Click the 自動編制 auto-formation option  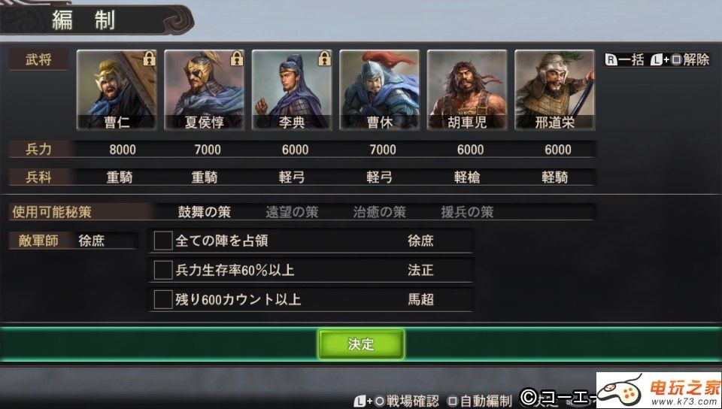481,401
